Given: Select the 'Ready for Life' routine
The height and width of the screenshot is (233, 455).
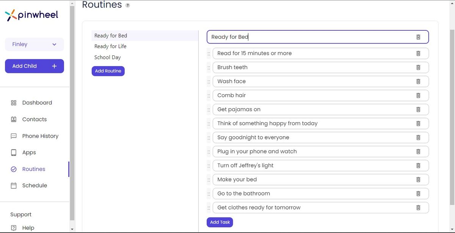Looking at the screenshot, I should (x=110, y=46).
